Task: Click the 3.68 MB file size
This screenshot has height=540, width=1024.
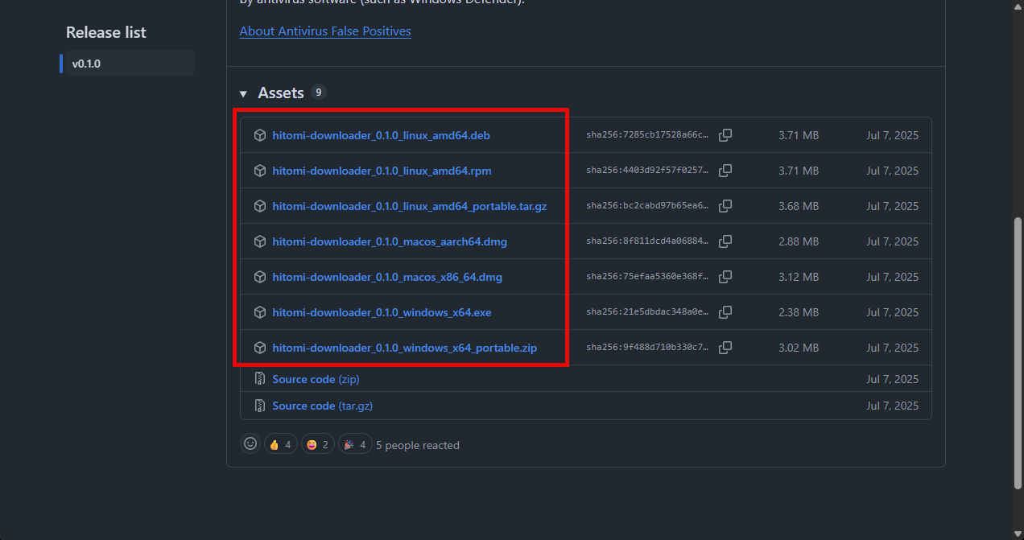Action: 799,206
